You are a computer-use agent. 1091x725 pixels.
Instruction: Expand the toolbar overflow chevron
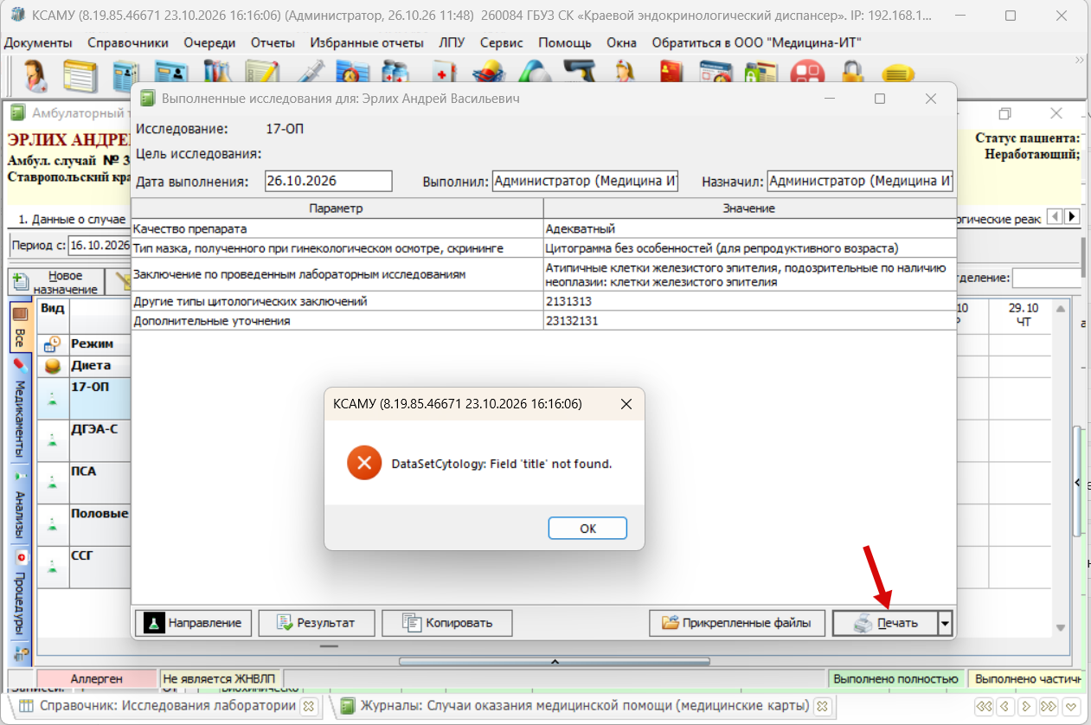click(x=1079, y=61)
